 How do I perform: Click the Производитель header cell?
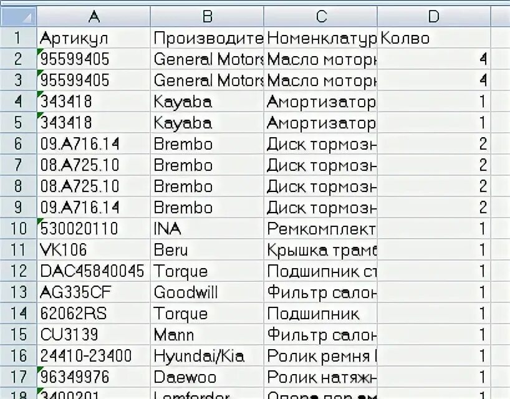pyautogui.click(x=207, y=38)
